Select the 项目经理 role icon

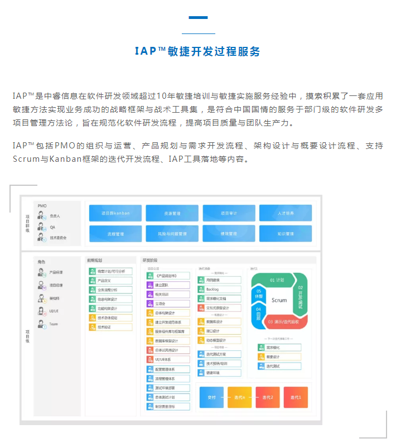pyautogui.click(x=41, y=285)
